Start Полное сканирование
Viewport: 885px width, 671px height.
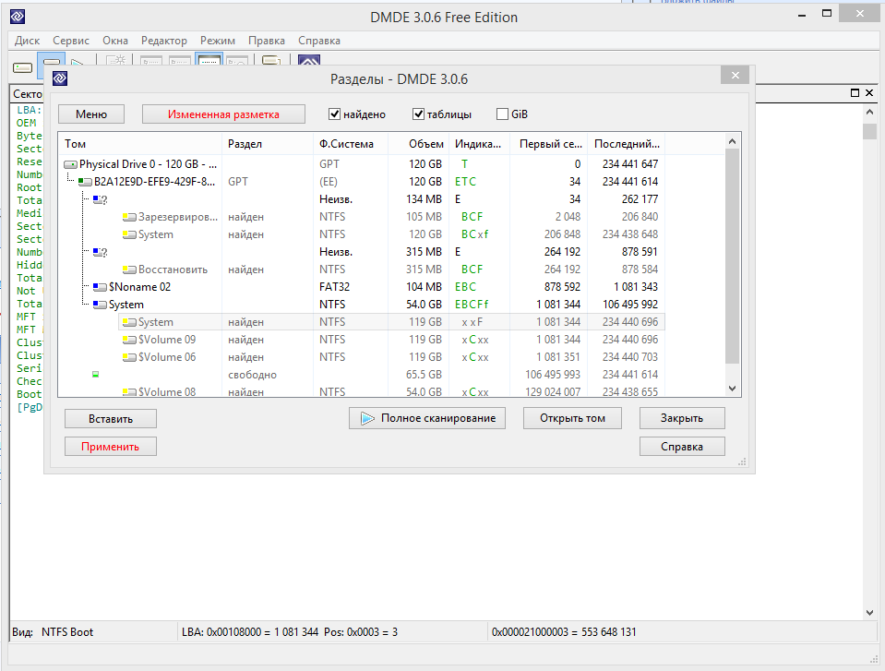(427, 418)
